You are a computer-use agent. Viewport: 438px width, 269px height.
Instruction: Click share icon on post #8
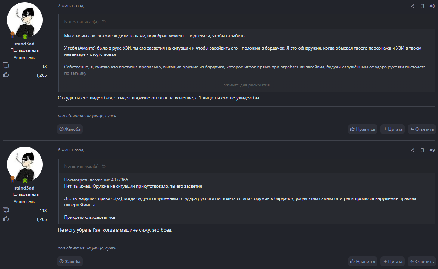pyautogui.click(x=412, y=6)
